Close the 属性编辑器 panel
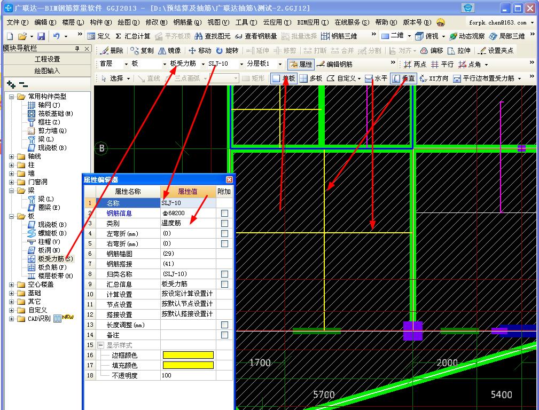The image size is (539, 410). 229,179
